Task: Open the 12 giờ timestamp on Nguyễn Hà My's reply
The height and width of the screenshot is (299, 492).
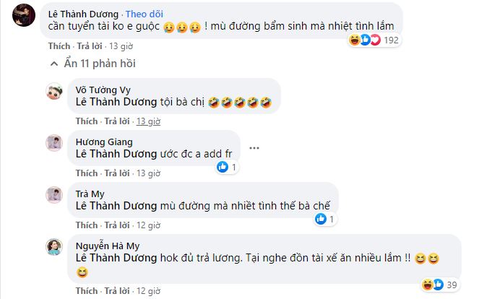Action: [149, 292]
